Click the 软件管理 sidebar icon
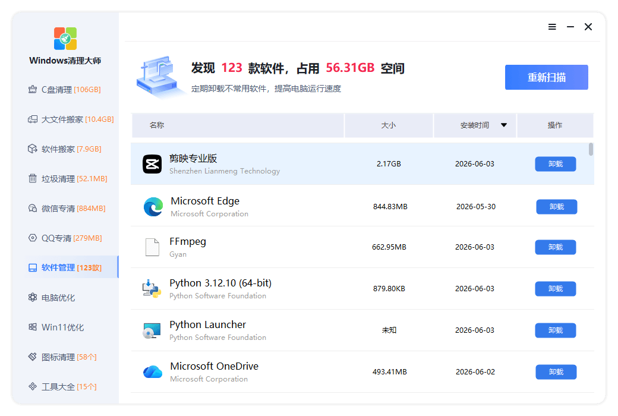Viewport: 618px width, 416px height. [x=33, y=268]
